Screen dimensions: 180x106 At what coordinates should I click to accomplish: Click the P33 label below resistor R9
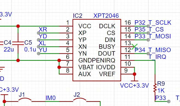(161, 98)
